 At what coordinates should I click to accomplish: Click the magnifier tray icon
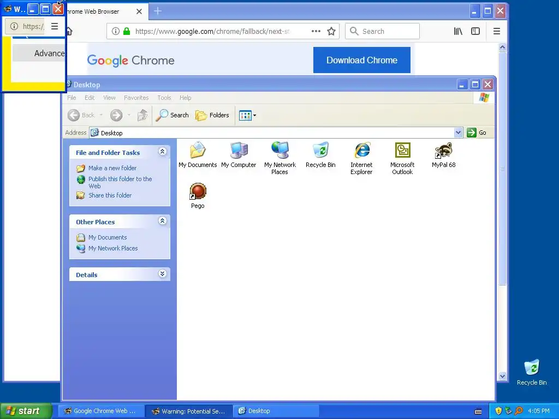click(519, 411)
